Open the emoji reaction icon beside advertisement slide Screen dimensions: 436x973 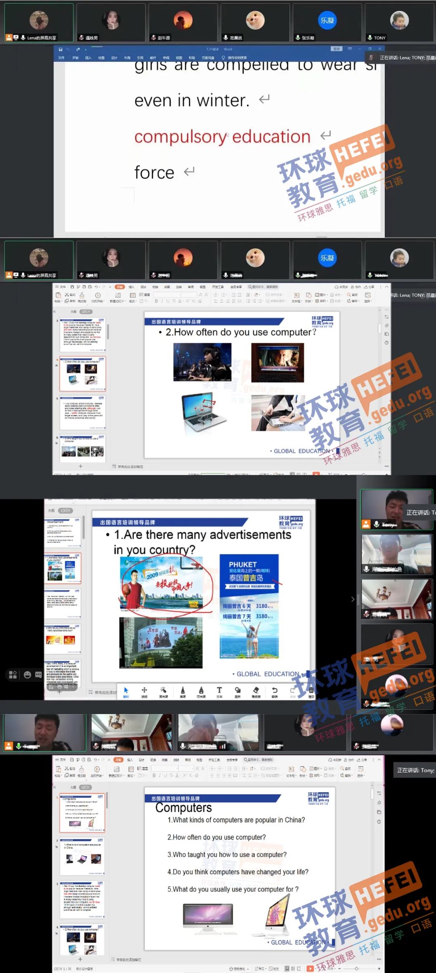[x=27, y=674]
